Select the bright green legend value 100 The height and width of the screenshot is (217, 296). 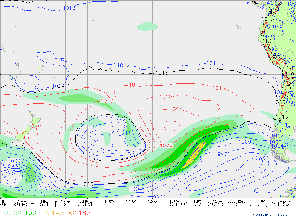point(30,213)
